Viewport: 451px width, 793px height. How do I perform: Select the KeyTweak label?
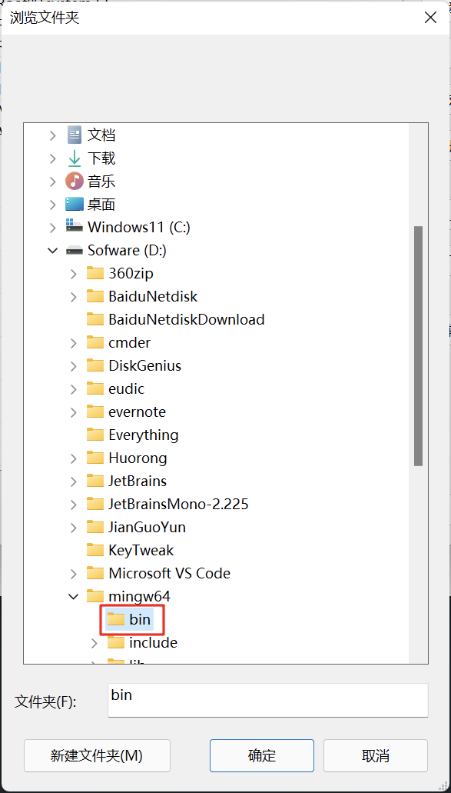[x=141, y=550]
